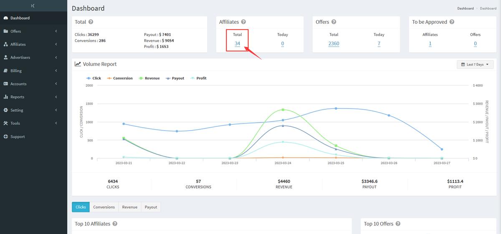Image resolution: width=501 pixels, height=234 pixels.
Task: Click help icon next to Top 10 Affiliates
Action: (115, 224)
